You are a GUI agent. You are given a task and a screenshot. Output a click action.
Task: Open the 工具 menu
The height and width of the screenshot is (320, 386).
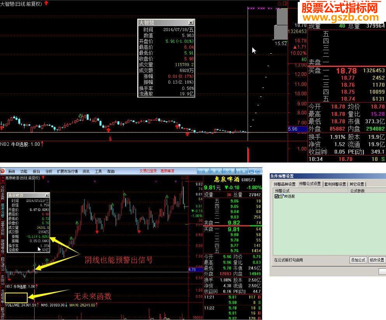(x=98, y=171)
